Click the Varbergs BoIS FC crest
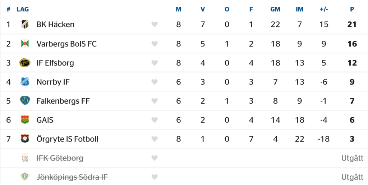This screenshot has width=368, height=185. coord(24,44)
